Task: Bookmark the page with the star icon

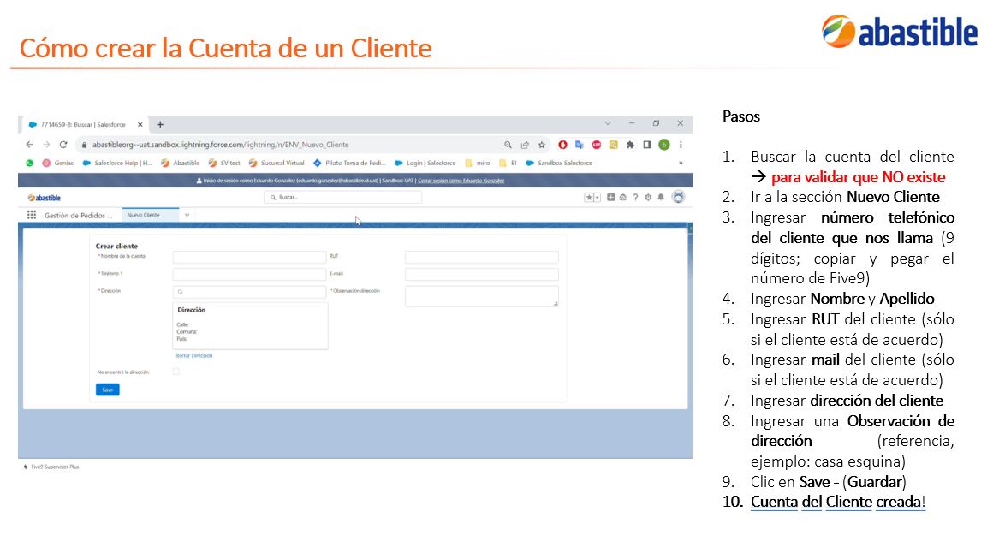Action: pos(542,145)
